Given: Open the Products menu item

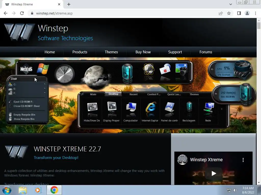Looking at the screenshot, I should pos(80,52).
